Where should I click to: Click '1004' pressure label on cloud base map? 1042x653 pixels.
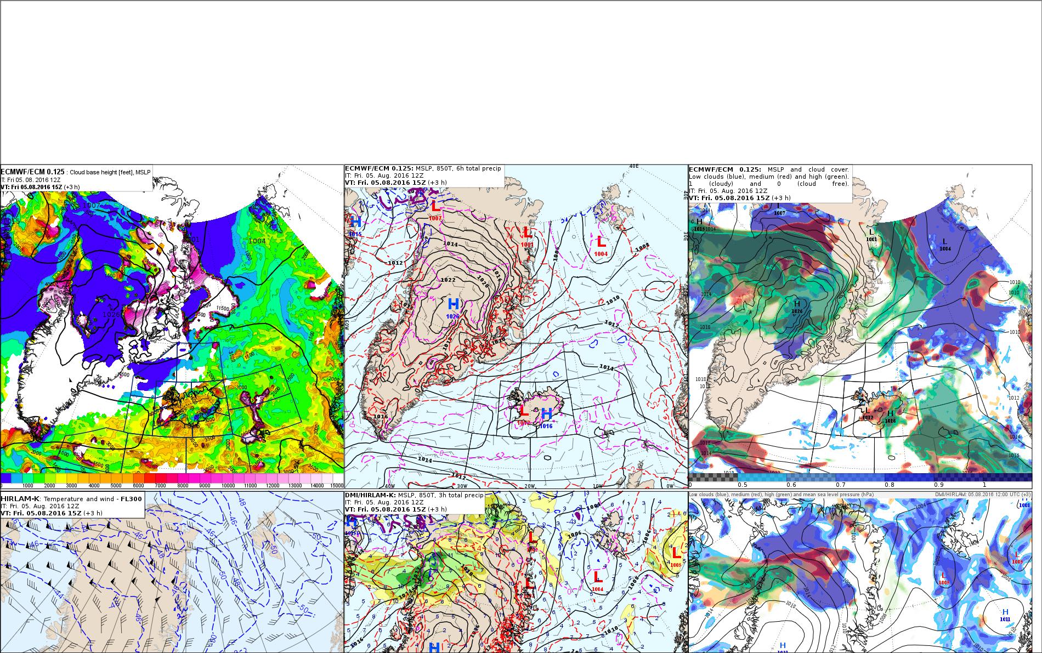pos(257,241)
